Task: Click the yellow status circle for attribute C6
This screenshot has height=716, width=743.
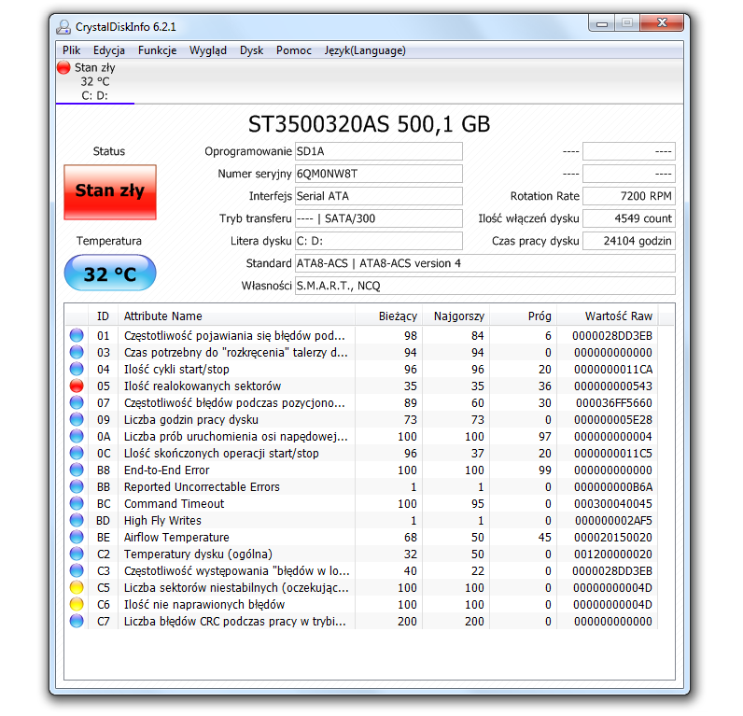Action: pos(77,605)
